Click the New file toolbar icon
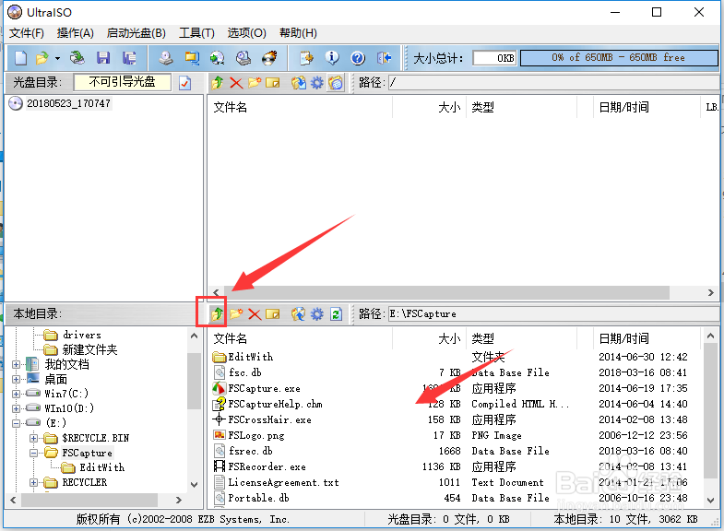 click(x=20, y=58)
